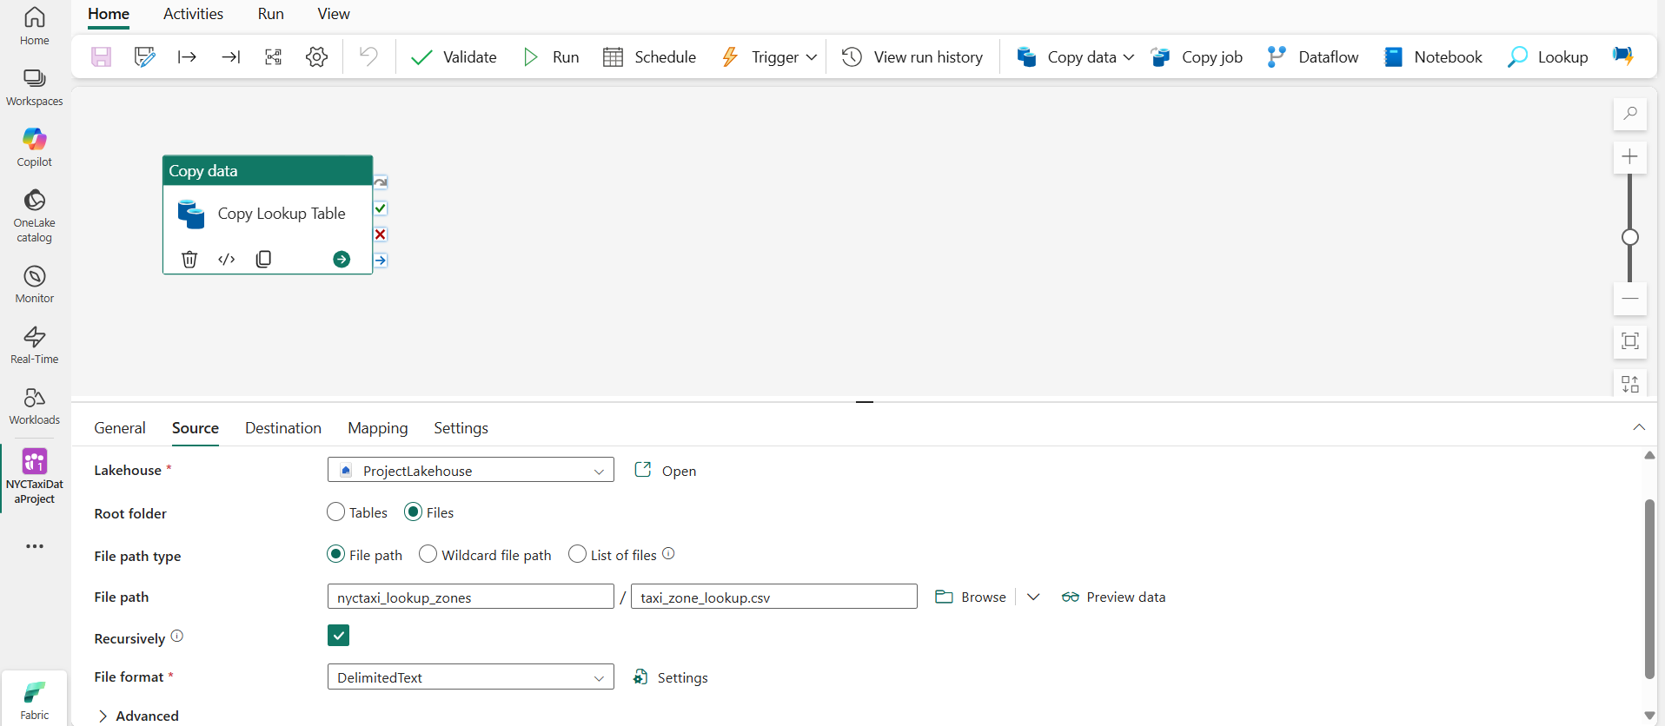Click the canvas zoom slider handle

(x=1630, y=237)
